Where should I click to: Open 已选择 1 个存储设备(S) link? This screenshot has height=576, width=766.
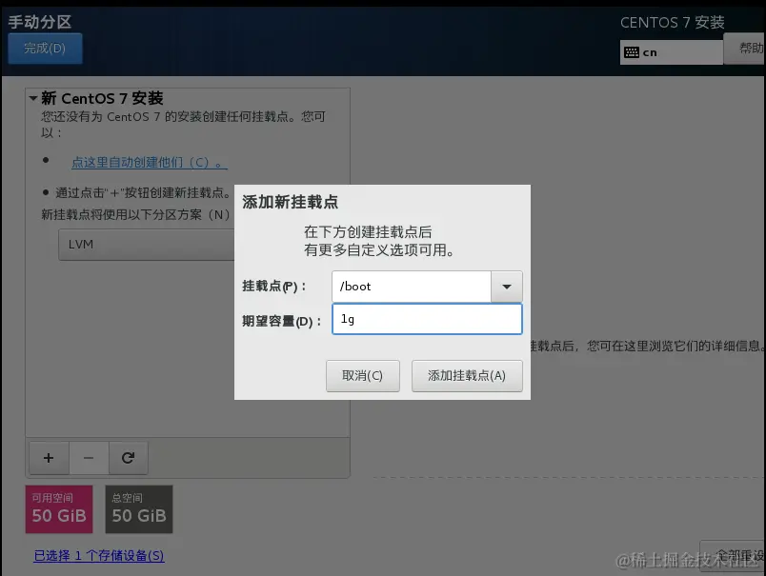(99, 555)
